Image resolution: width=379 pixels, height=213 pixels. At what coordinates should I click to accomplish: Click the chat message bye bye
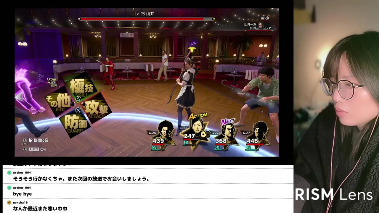(x=22, y=194)
